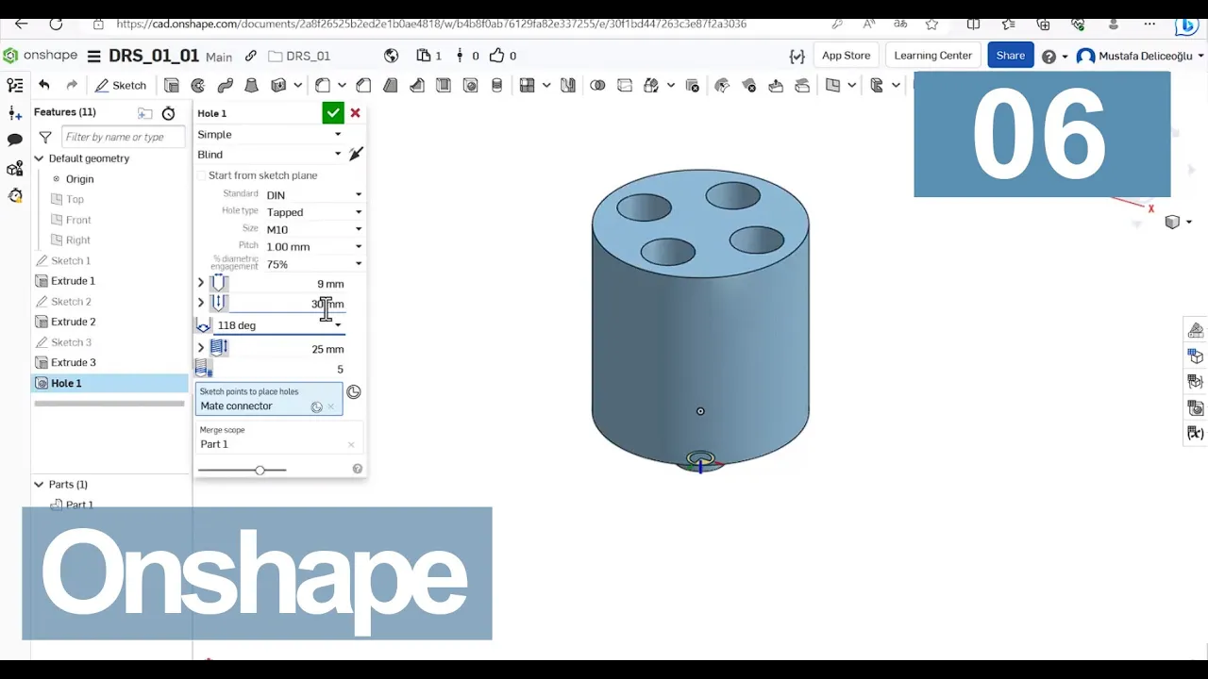Open the view cube display options
This screenshot has height=679, width=1208.
click(1177, 223)
